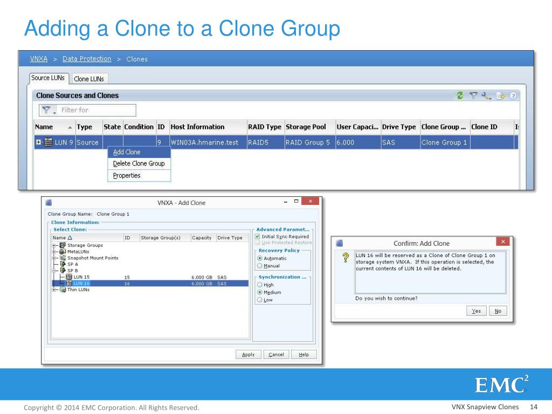Click the WIN03A.hmarine.test host cell
This screenshot has width=552, height=414.
[x=208, y=142]
